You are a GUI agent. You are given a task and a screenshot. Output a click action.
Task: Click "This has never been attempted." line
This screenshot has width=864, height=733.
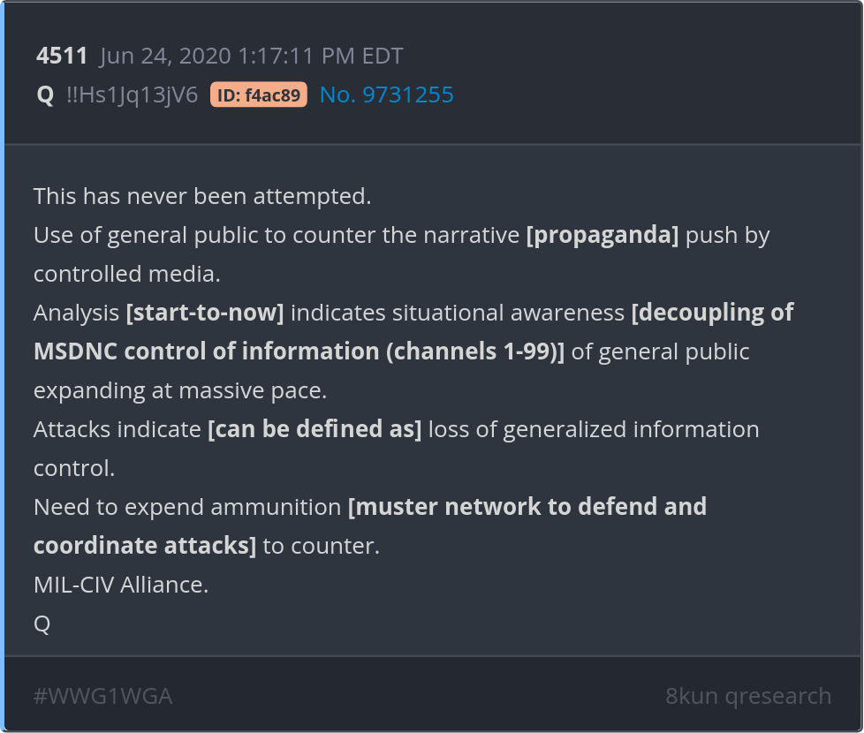(202, 196)
